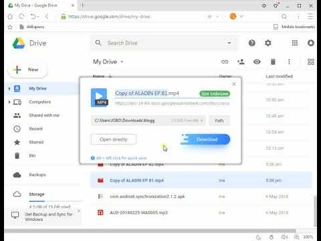Image resolution: width=321 pixels, height=241 pixels.
Task: Click the download URL text
Action: tap(173, 103)
